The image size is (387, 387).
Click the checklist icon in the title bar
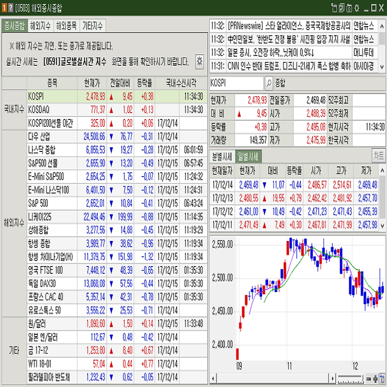tap(342, 8)
